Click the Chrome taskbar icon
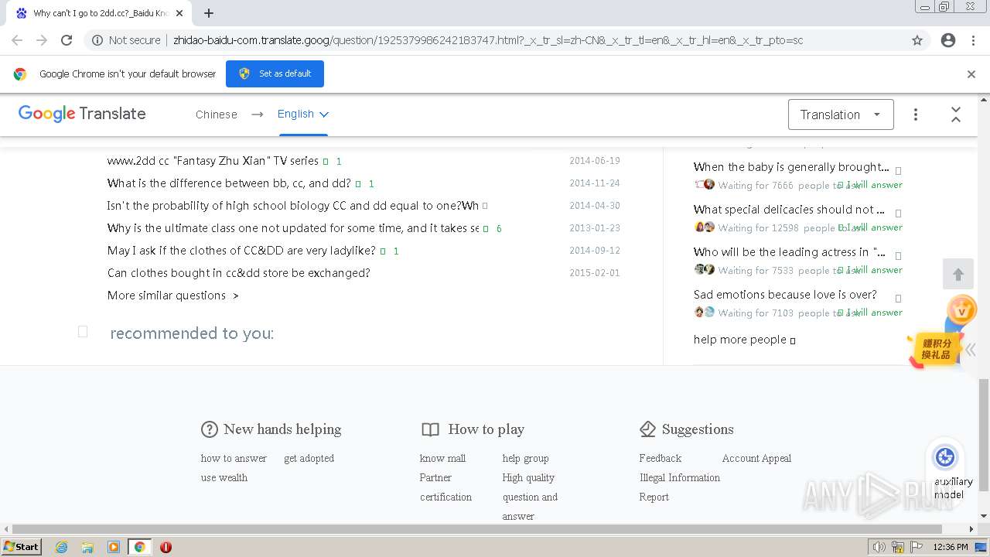This screenshot has width=990, height=557. tap(139, 547)
